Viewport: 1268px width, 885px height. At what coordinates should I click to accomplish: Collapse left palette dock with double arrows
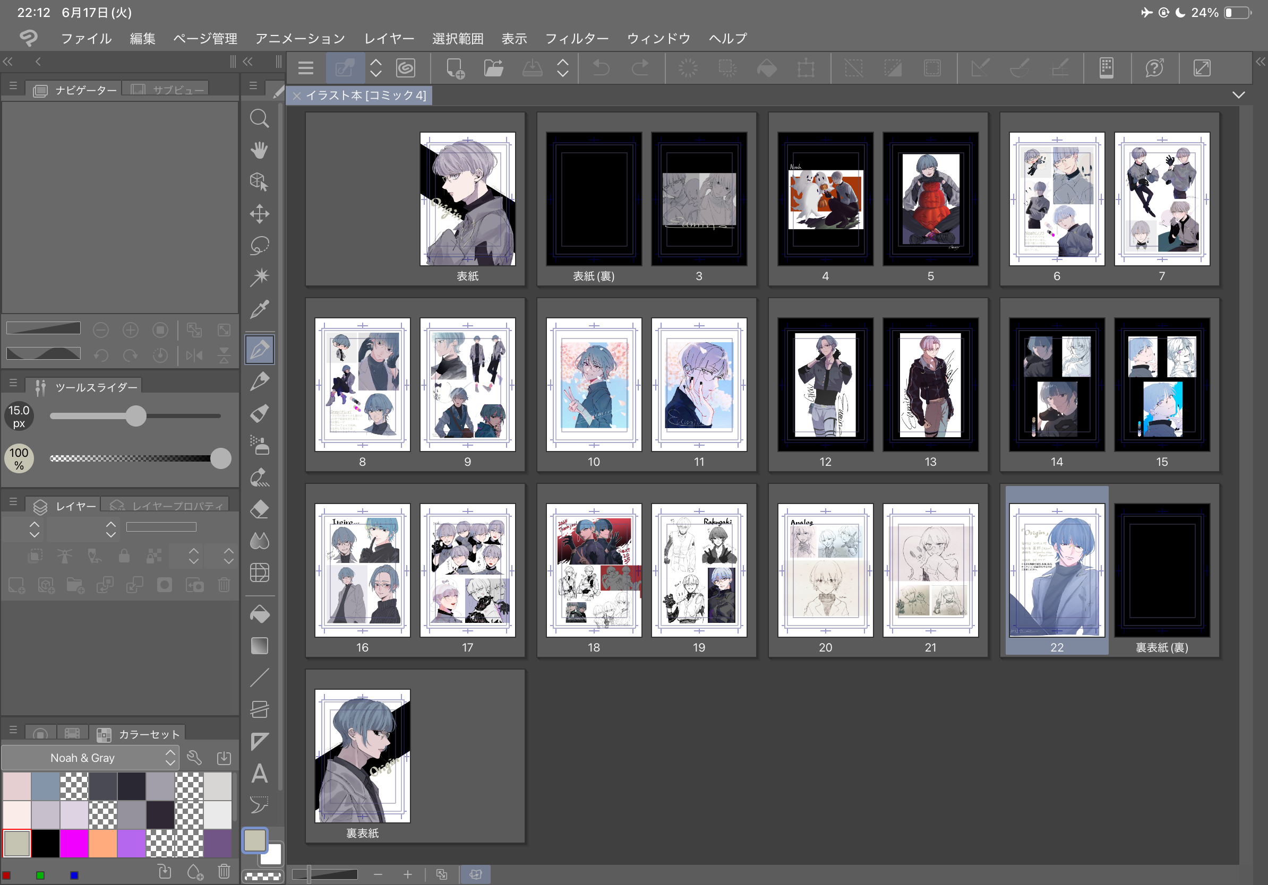coord(8,62)
